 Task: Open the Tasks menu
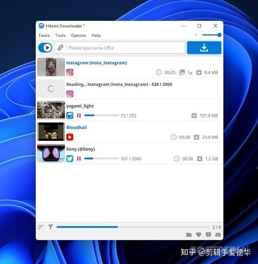click(x=44, y=35)
